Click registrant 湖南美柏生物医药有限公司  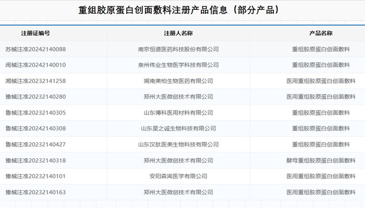178,81
